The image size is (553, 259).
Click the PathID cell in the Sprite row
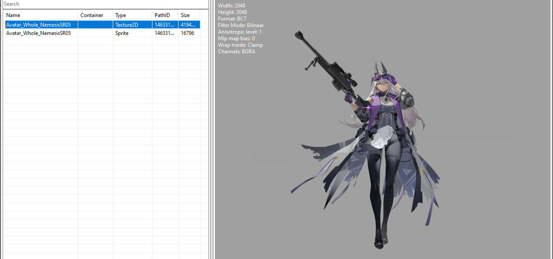(165, 33)
